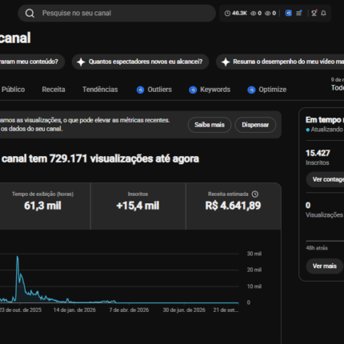Switch to the Público tab

click(13, 90)
